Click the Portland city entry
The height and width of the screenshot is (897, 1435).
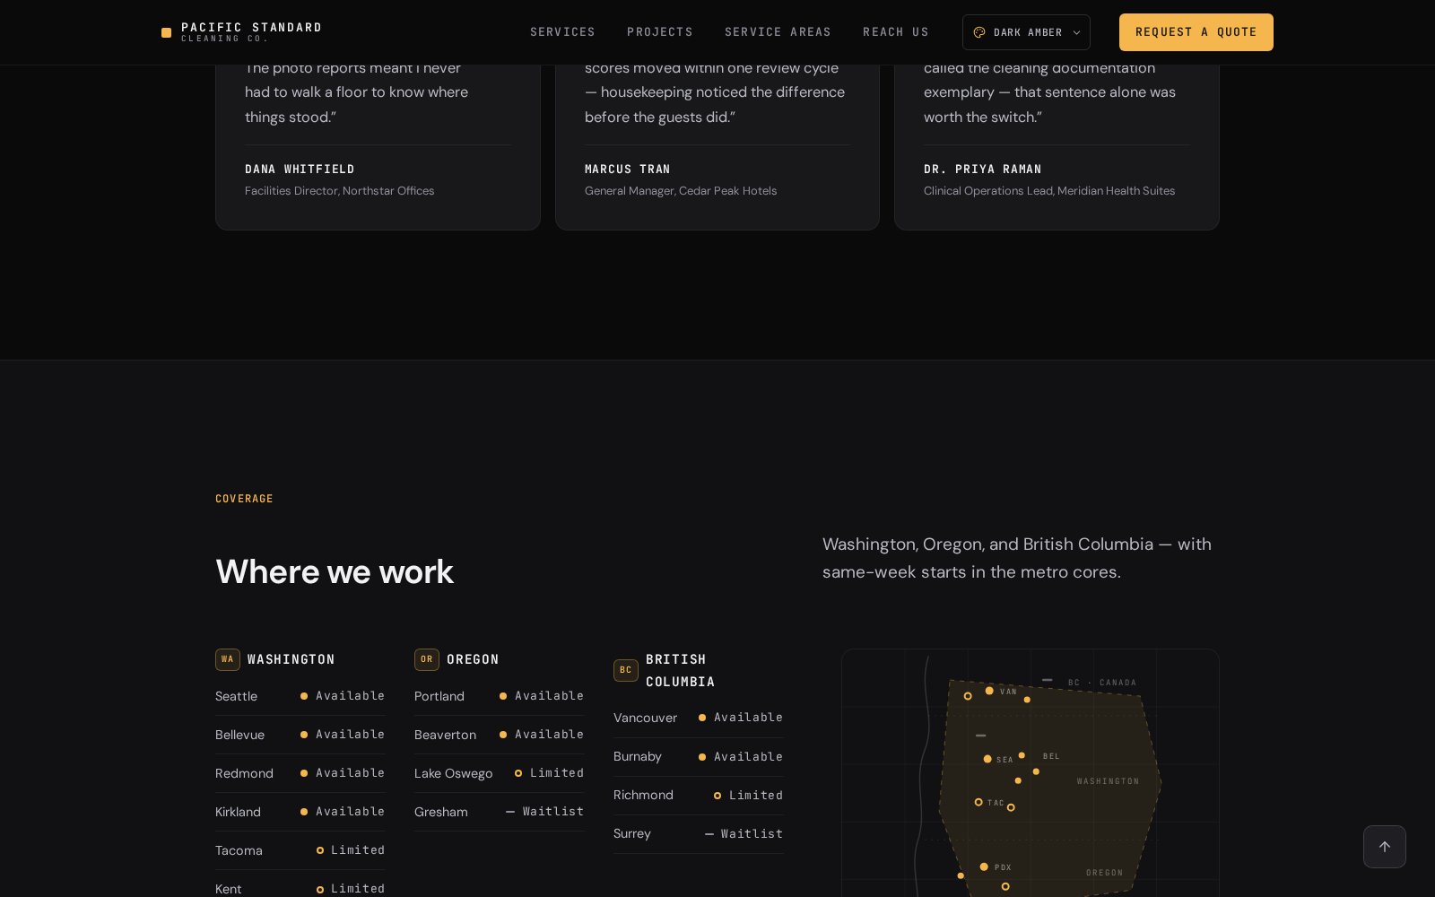pos(499,696)
